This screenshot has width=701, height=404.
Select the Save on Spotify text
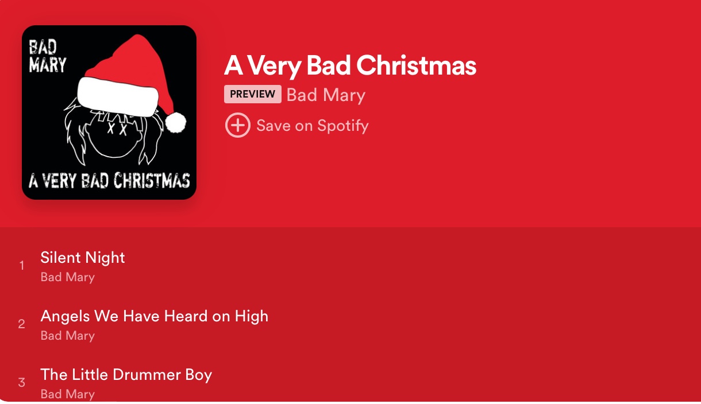tap(313, 126)
